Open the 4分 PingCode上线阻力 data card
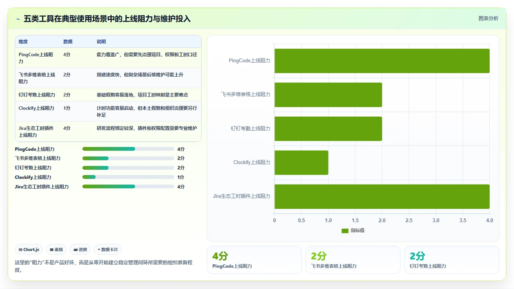 [254, 260]
